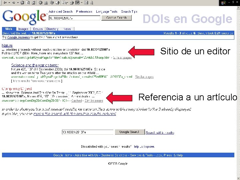Refresh the current page
This screenshot has height=180, width=240.
28,2
